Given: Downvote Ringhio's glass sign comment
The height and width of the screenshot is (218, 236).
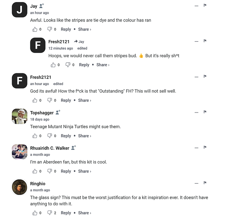Looking at the screenshot, I should (x=50, y=213).
